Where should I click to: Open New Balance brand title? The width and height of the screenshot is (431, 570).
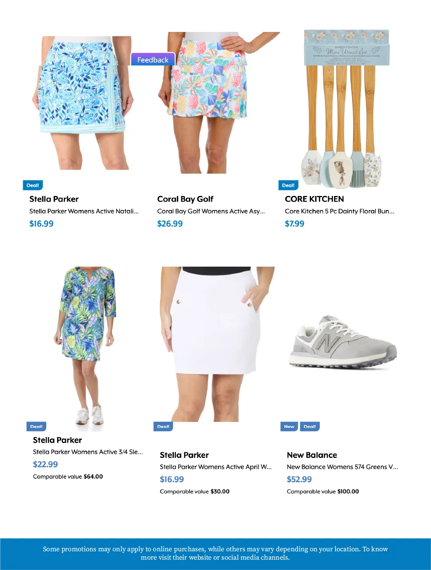click(312, 455)
